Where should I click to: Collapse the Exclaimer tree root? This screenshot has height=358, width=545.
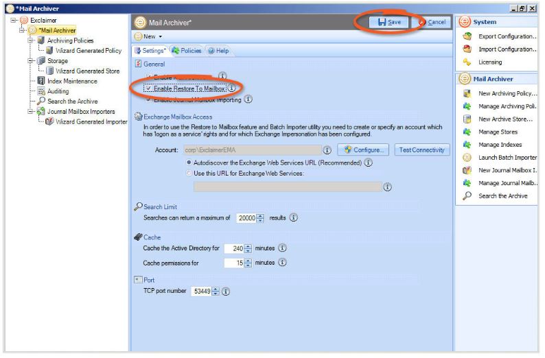coord(13,20)
